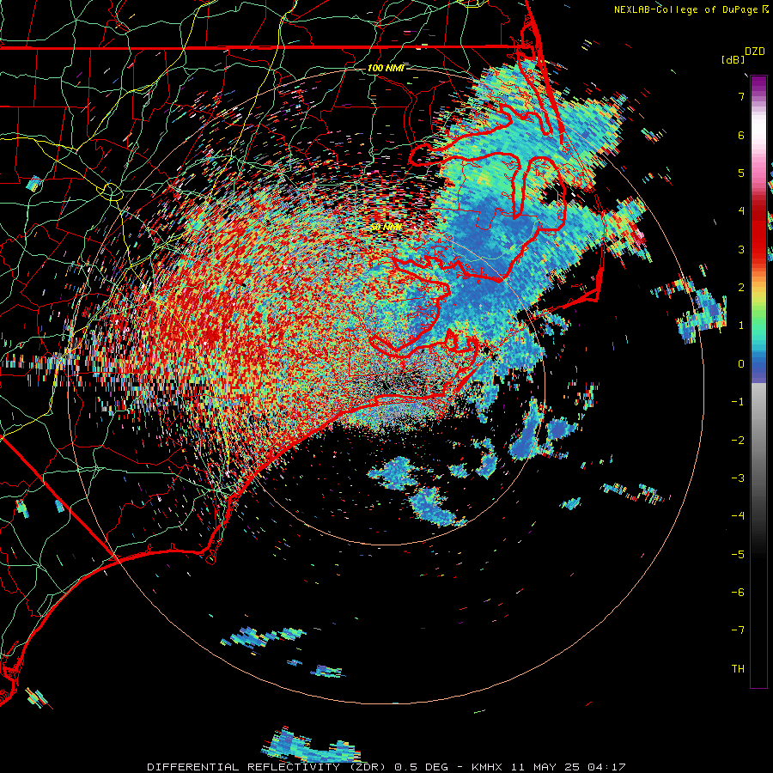
Task: Click the DIFFERENTIAL REFLECTIVITY (ZDR) caption text
Action: (x=269, y=767)
